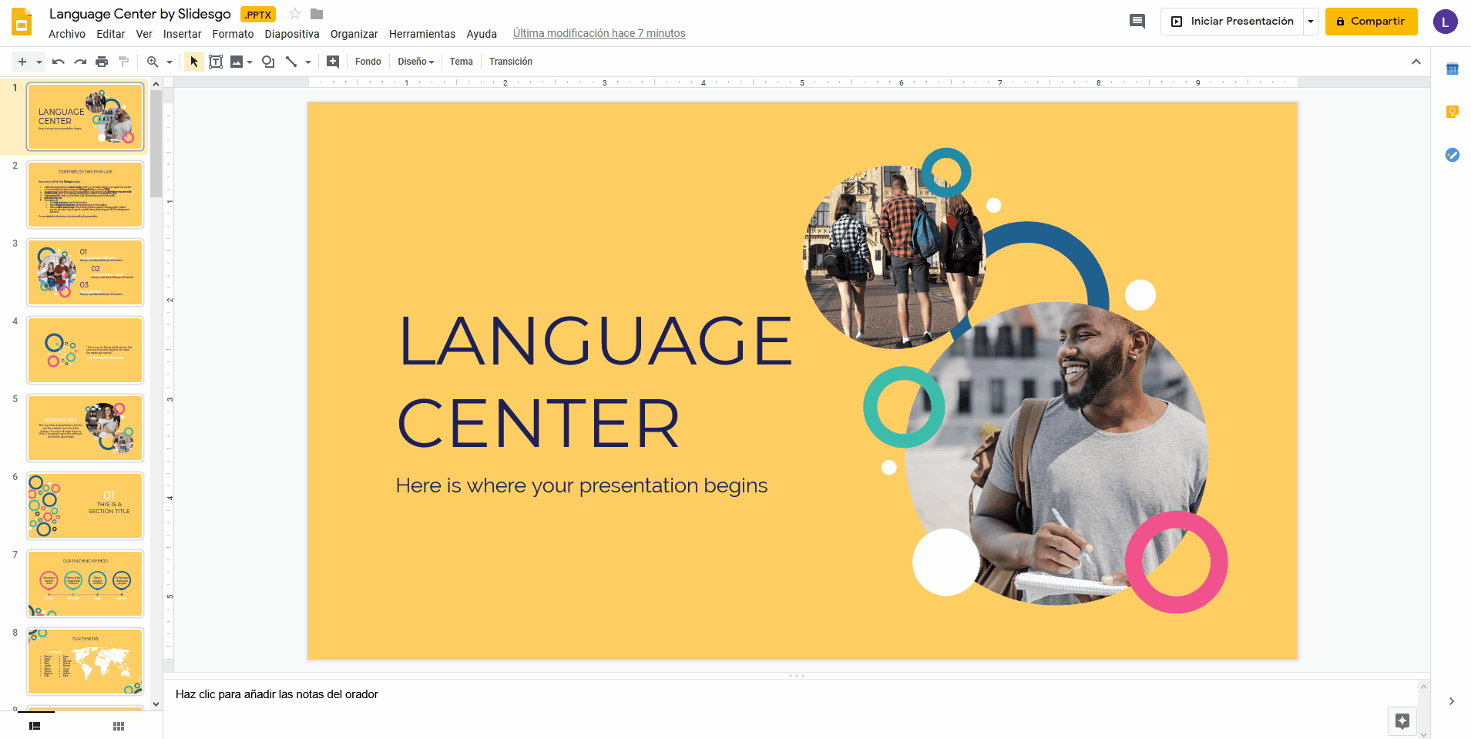Redo the last action
This screenshot has width=1471, height=739.
pyautogui.click(x=80, y=62)
